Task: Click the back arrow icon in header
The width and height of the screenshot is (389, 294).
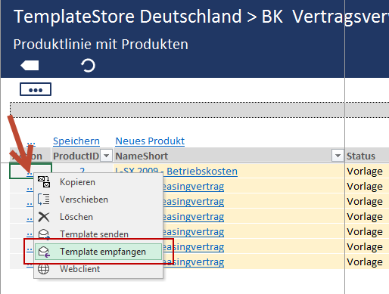Action: pyautogui.click(x=30, y=66)
